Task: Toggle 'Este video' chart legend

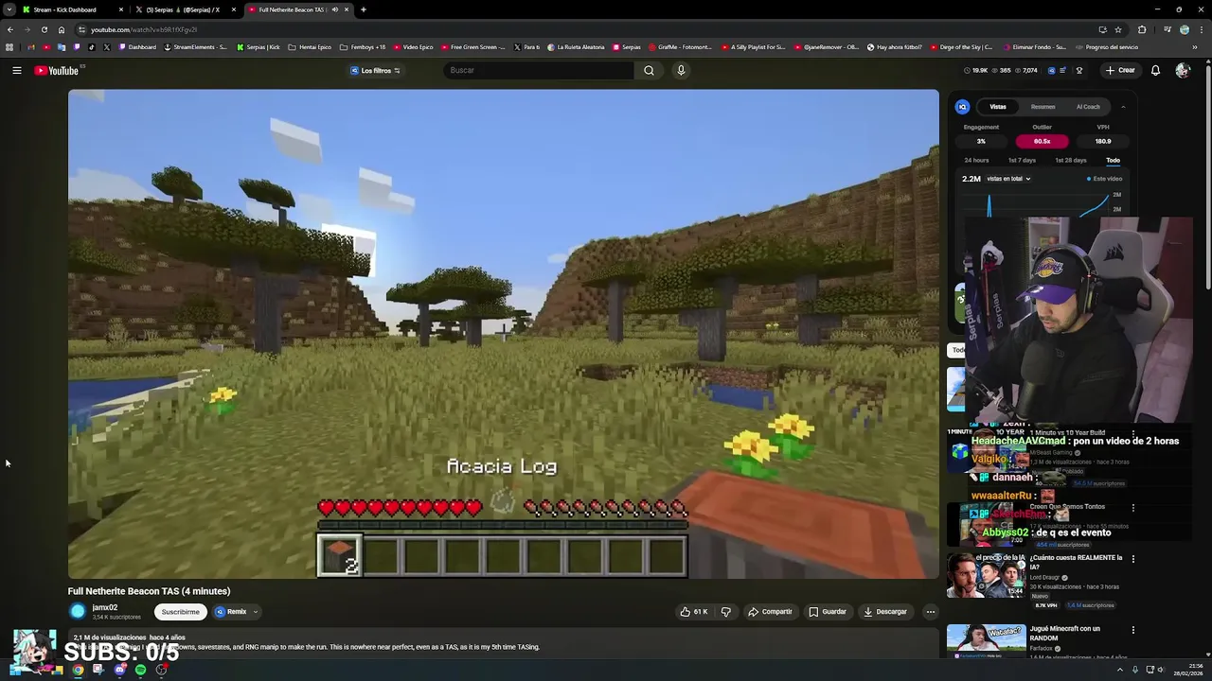Action: [1104, 179]
